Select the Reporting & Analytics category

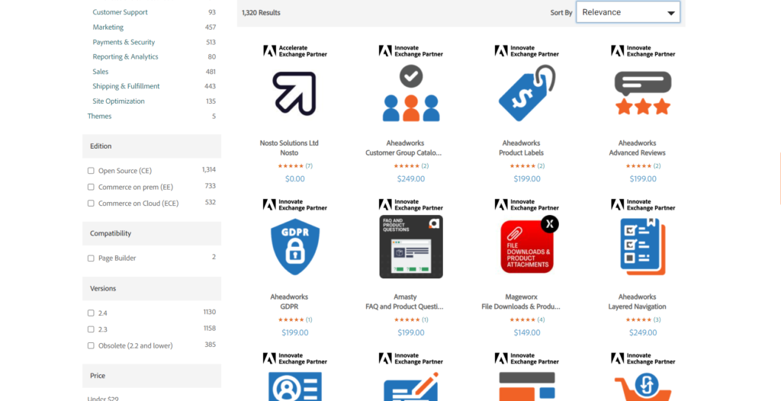click(x=125, y=56)
